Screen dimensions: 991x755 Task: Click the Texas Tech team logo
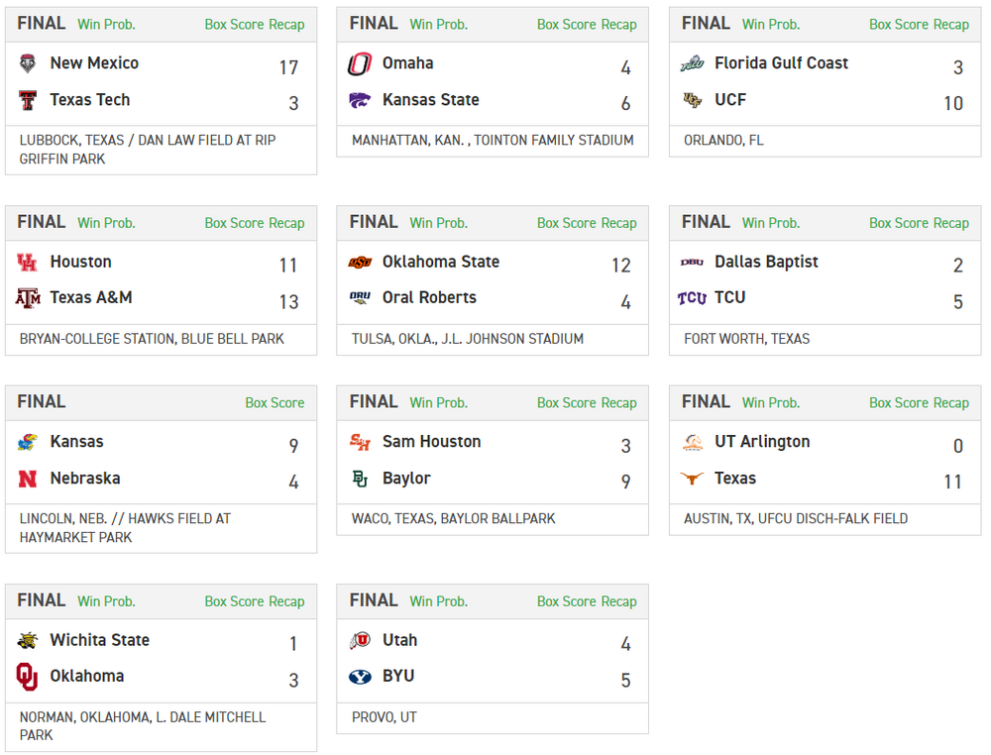28,100
